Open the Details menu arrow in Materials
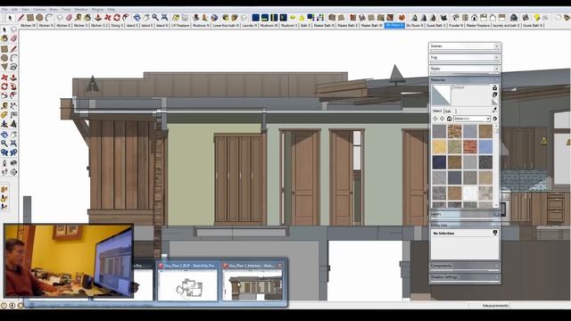This screenshot has height=321, width=571. click(x=495, y=119)
